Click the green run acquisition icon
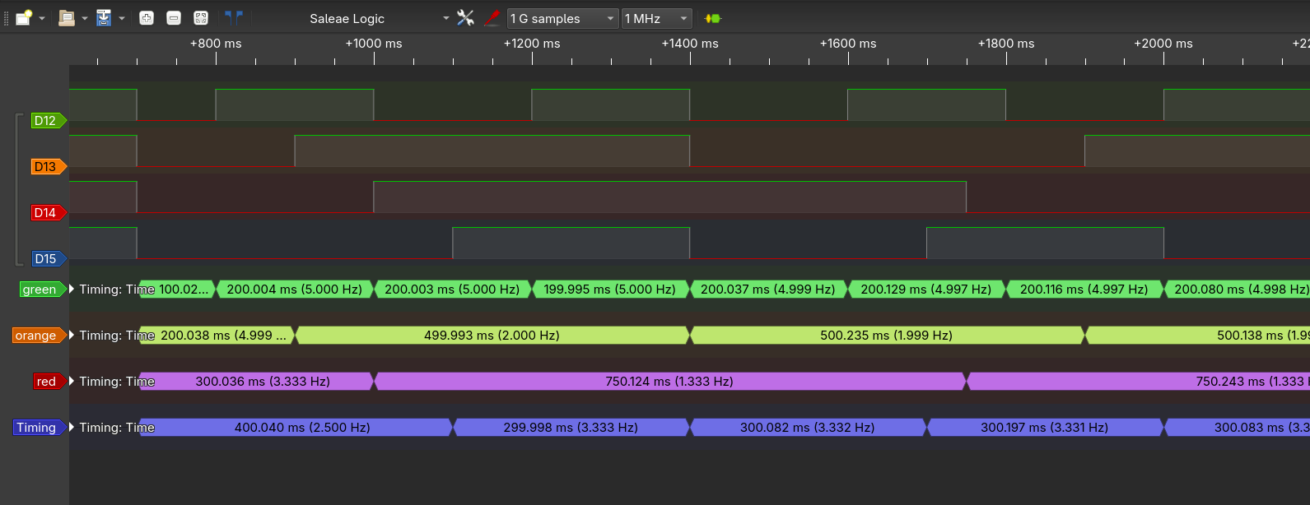 point(713,18)
